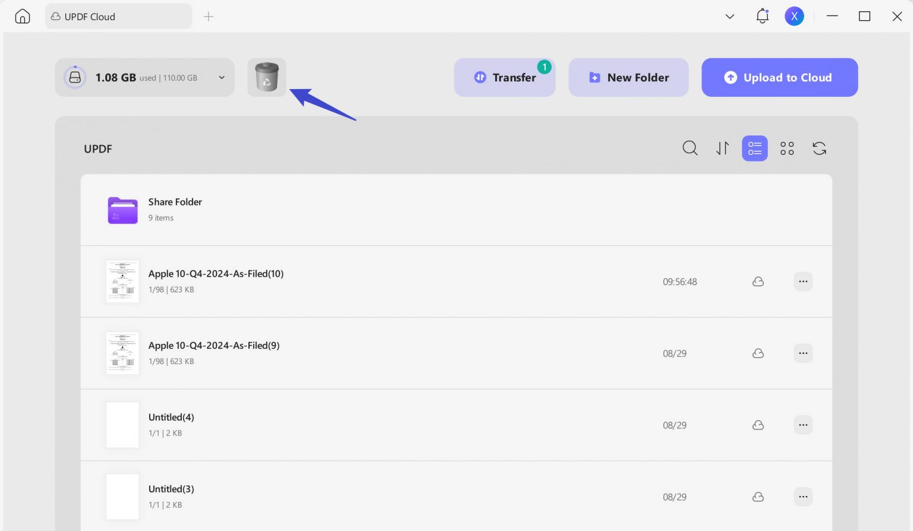The width and height of the screenshot is (913, 531).
Task: Click file name "Apple 10-Q4-2024-As-Filed(10)"
Action: [216, 274]
